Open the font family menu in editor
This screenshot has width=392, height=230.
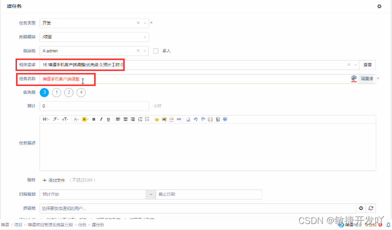pos(56,119)
